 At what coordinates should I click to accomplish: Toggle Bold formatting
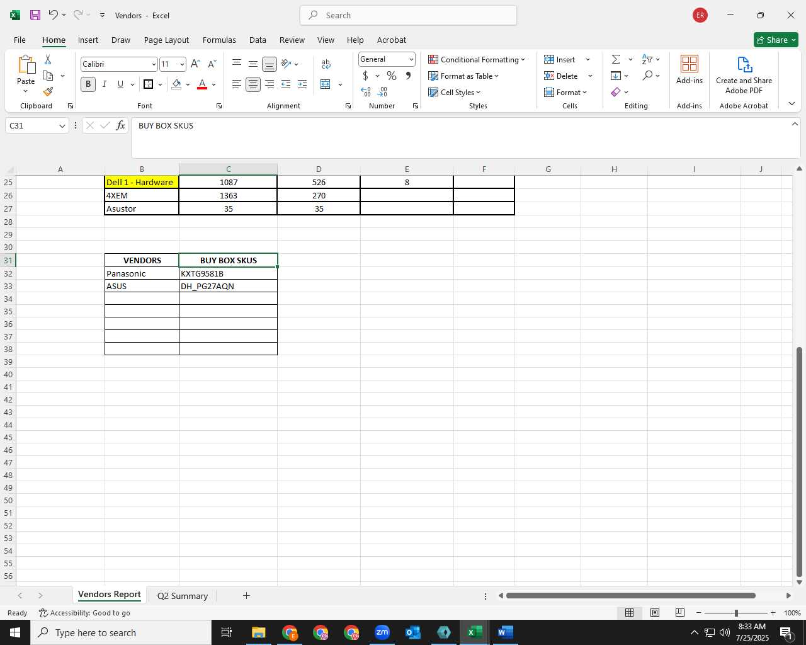coord(88,84)
